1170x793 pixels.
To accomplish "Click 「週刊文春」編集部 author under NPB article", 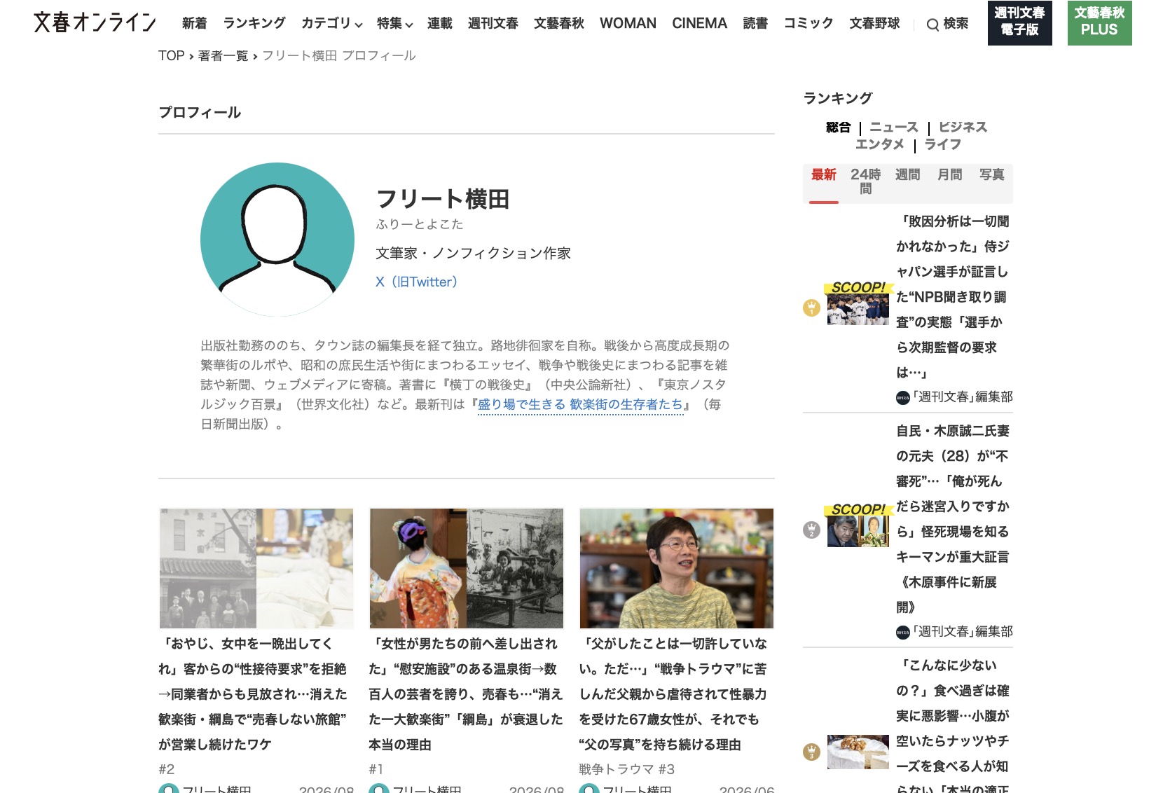I will 963,397.
